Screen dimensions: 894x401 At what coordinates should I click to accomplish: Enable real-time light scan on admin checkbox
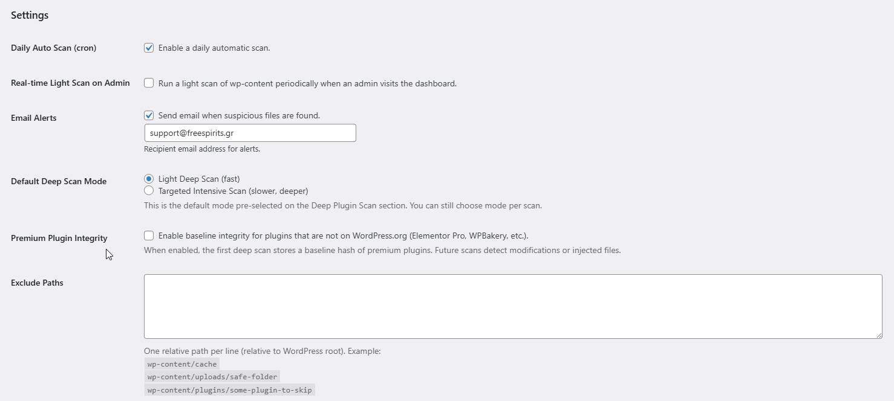(149, 83)
